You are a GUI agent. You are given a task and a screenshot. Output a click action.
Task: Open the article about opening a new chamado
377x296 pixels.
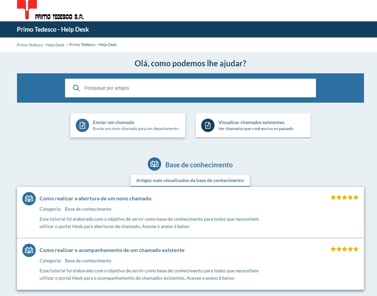pyautogui.click(x=95, y=198)
